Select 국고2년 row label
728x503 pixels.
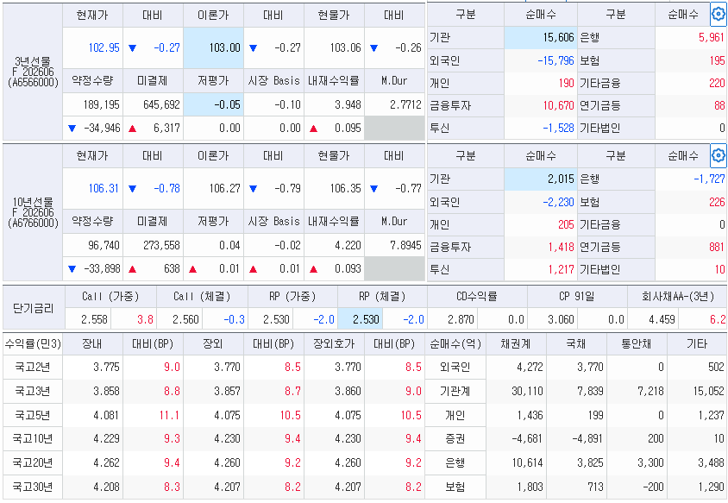click(33, 368)
